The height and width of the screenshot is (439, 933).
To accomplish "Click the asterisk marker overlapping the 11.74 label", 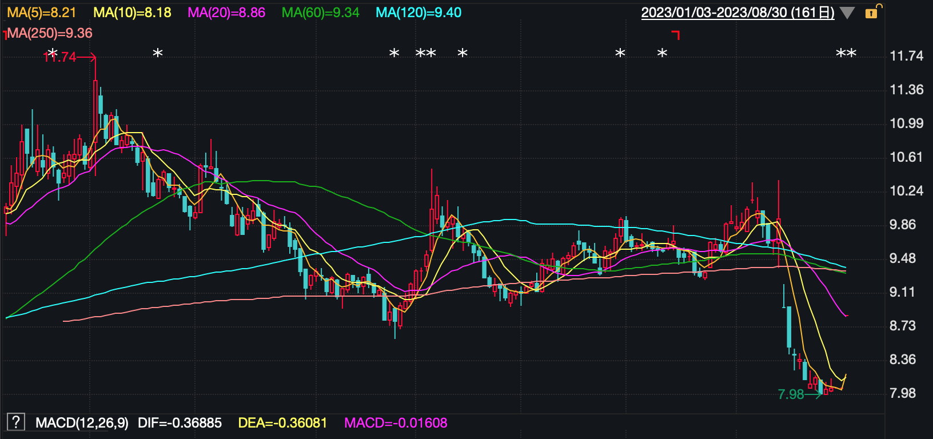I will [53, 54].
